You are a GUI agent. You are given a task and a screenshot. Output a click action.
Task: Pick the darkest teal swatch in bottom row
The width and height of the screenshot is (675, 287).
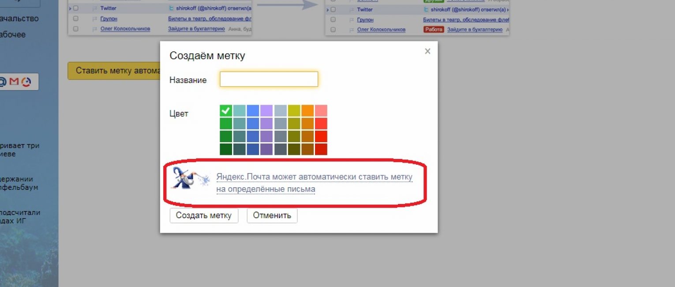click(240, 149)
